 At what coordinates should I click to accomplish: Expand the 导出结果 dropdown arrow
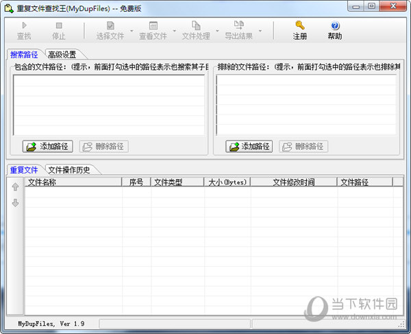[x=260, y=31]
